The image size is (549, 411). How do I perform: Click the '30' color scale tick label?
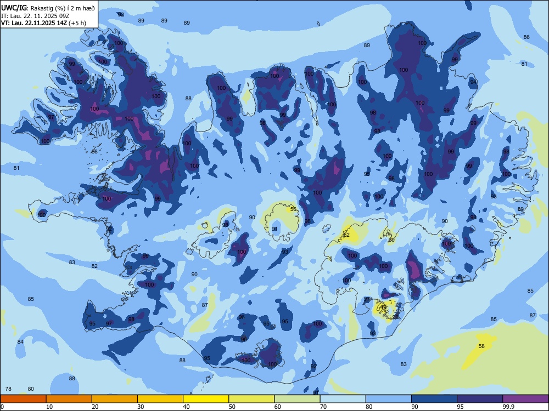click(x=141, y=407)
